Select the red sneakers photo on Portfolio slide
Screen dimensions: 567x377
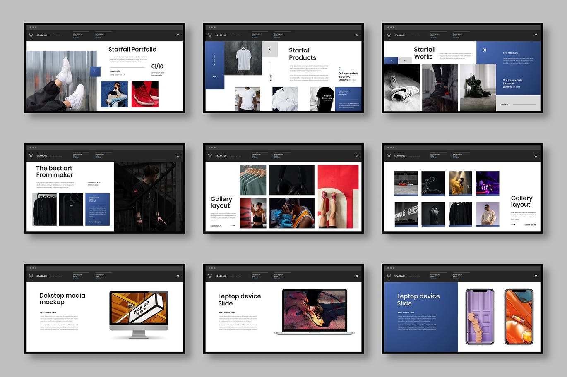click(x=145, y=94)
